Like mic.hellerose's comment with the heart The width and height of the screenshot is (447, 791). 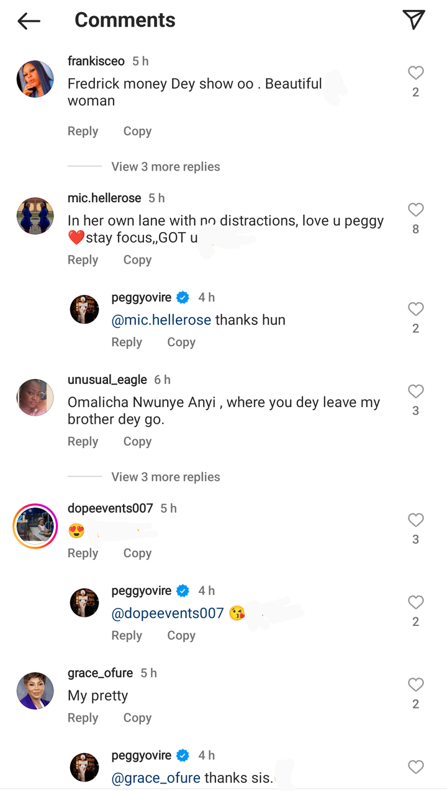(x=415, y=210)
